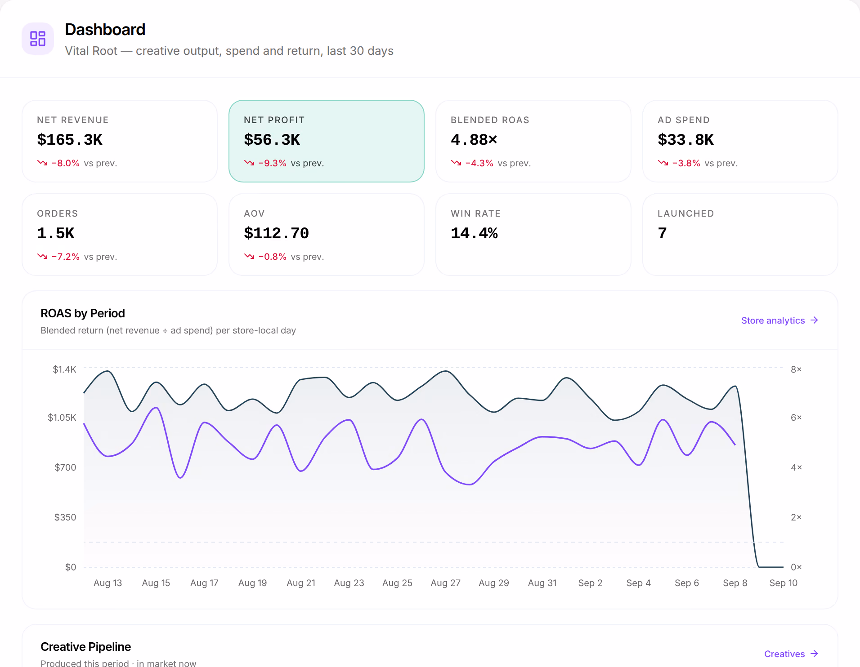Click the 4.88× blended ROAS value
Viewport: 860px width, 667px height.
pyautogui.click(x=474, y=140)
